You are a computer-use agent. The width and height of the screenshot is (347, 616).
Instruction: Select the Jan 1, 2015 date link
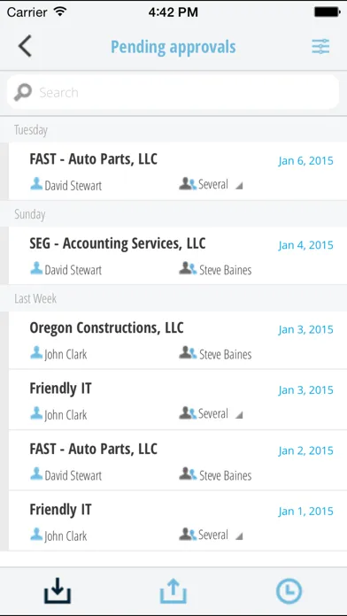click(305, 511)
